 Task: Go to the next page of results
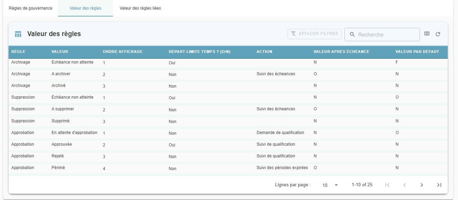tap(422, 185)
